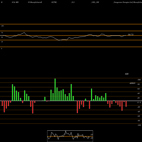Click the 80 label on MR axis

pyautogui.click(x=139, y=84)
